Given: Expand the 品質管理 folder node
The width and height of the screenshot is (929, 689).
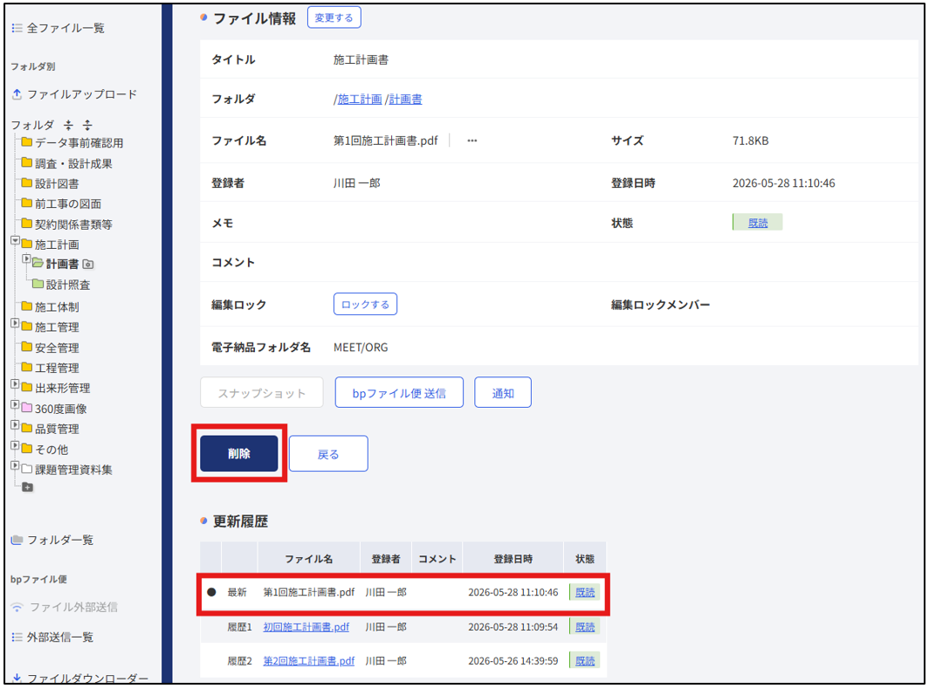Looking at the screenshot, I should coord(16,424).
